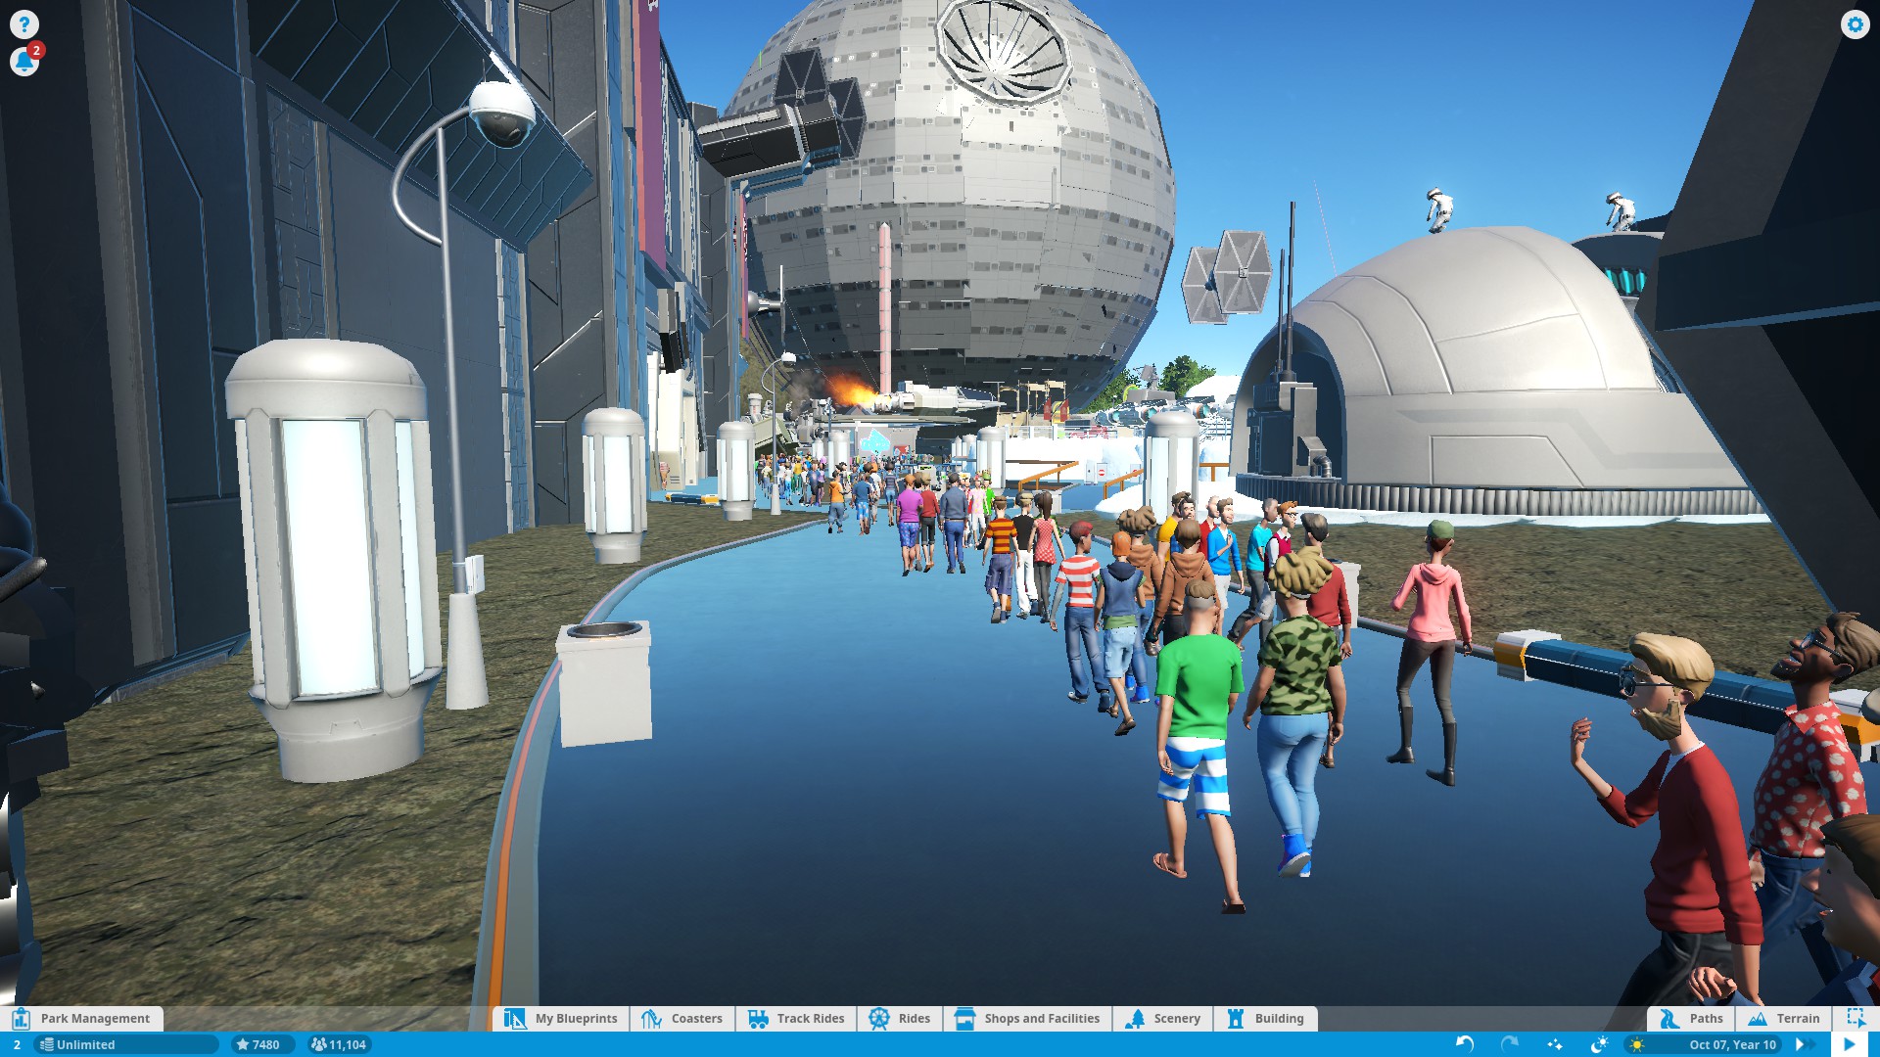Click the Track Rides train icon
This screenshot has width=1880, height=1057.
point(758,1019)
